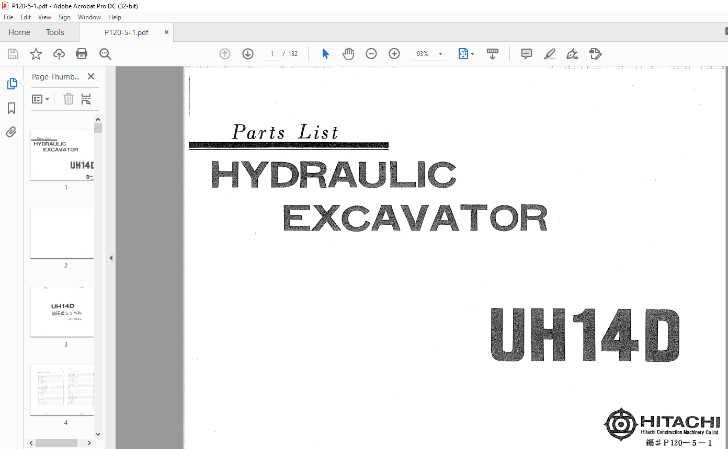Select page 1 thumbnail

coord(62,155)
